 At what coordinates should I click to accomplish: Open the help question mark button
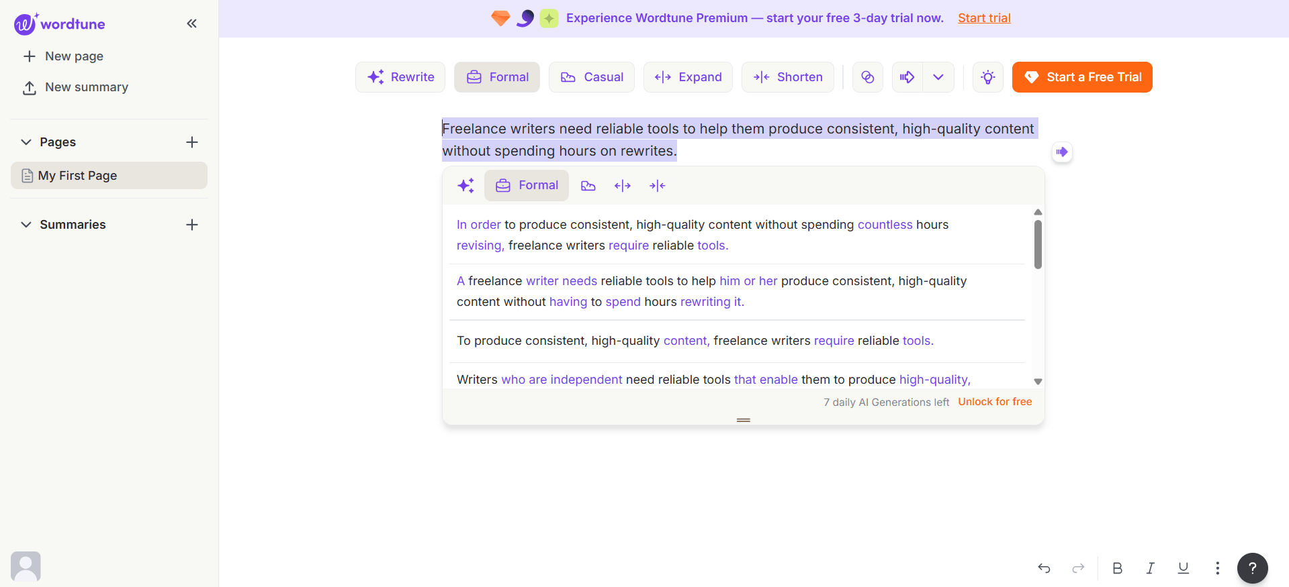[x=1252, y=568]
